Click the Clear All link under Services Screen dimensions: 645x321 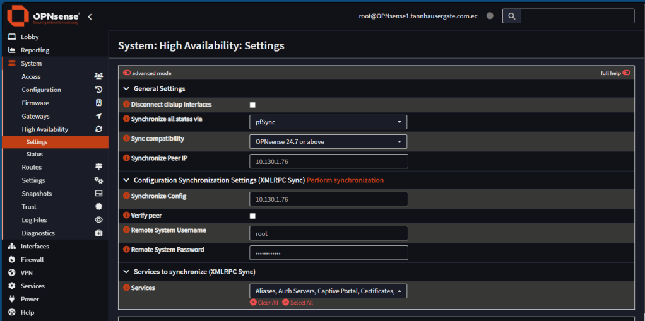pos(264,303)
